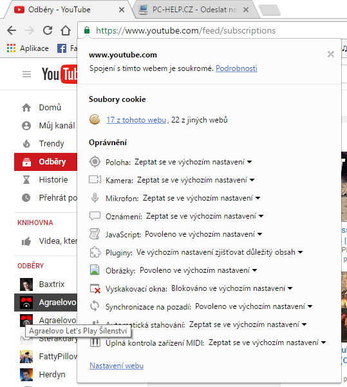
Task: Click the browser back arrow
Action: pos(12,30)
